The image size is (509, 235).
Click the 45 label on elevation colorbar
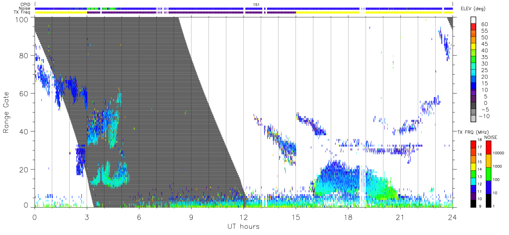pyautogui.click(x=484, y=44)
